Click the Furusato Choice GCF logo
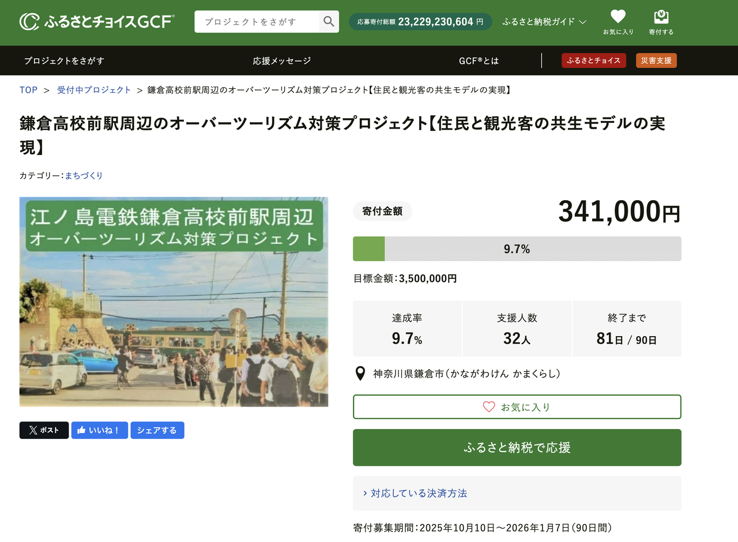 pos(97,22)
